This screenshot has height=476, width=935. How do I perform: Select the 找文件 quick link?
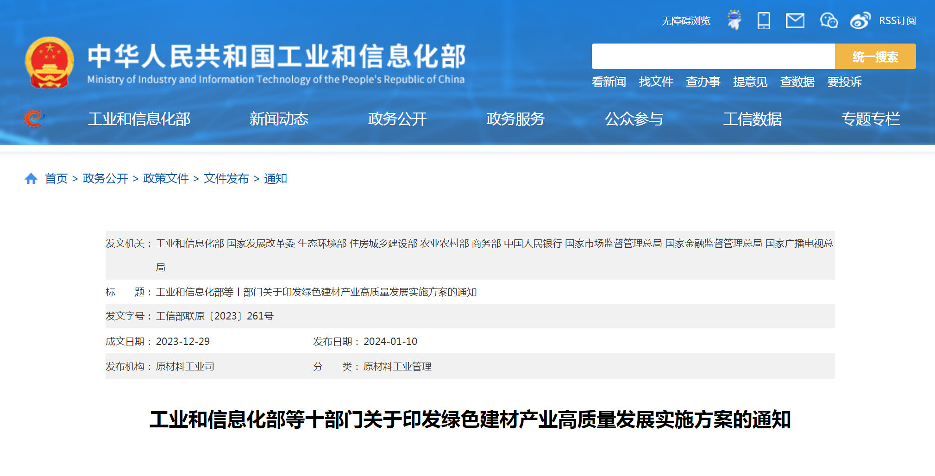(x=656, y=82)
